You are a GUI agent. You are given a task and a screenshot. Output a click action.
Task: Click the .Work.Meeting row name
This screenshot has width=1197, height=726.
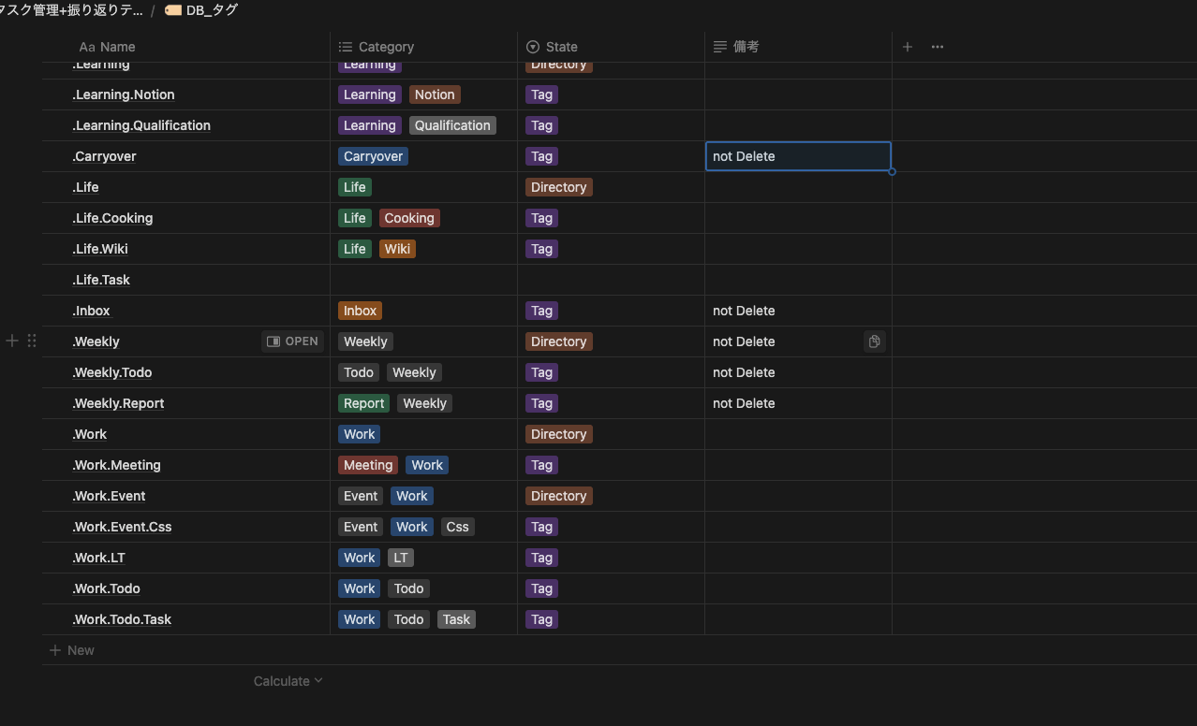click(117, 465)
